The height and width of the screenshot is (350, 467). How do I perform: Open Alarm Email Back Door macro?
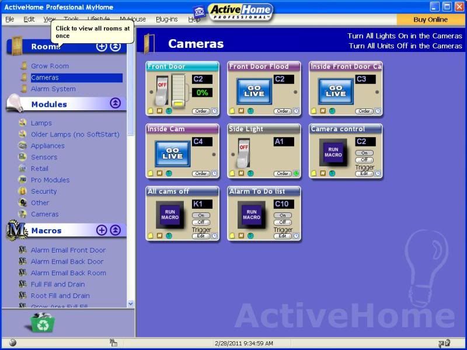pyautogui.click(x=67, y=261)
